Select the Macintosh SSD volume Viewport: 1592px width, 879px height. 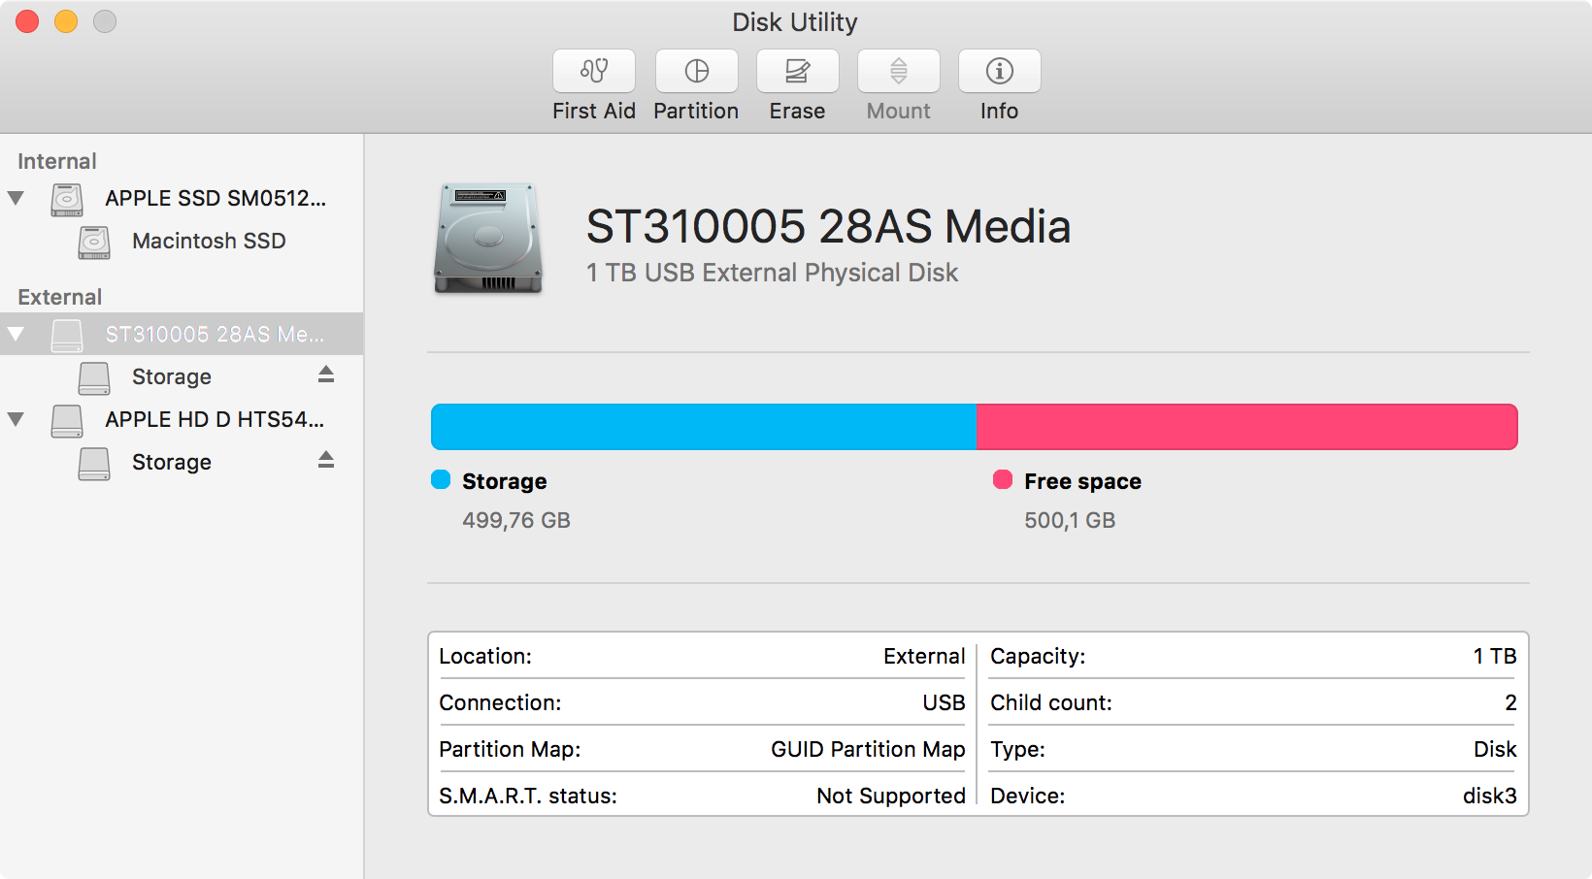click(x=209, y=241)
